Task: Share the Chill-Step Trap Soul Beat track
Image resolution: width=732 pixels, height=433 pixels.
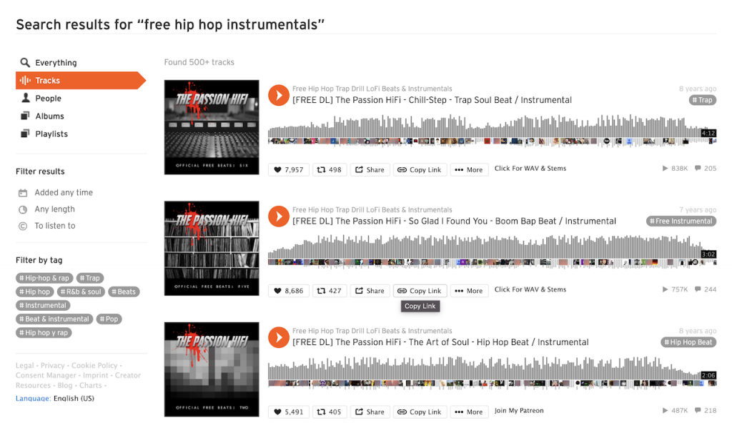Action: [370, 170]
